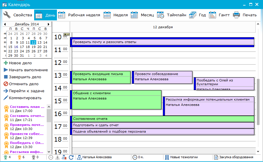Click Комментировать pencil action
Image resolution: width=263 pixels, height=162 pixels.
pos(22,98)
